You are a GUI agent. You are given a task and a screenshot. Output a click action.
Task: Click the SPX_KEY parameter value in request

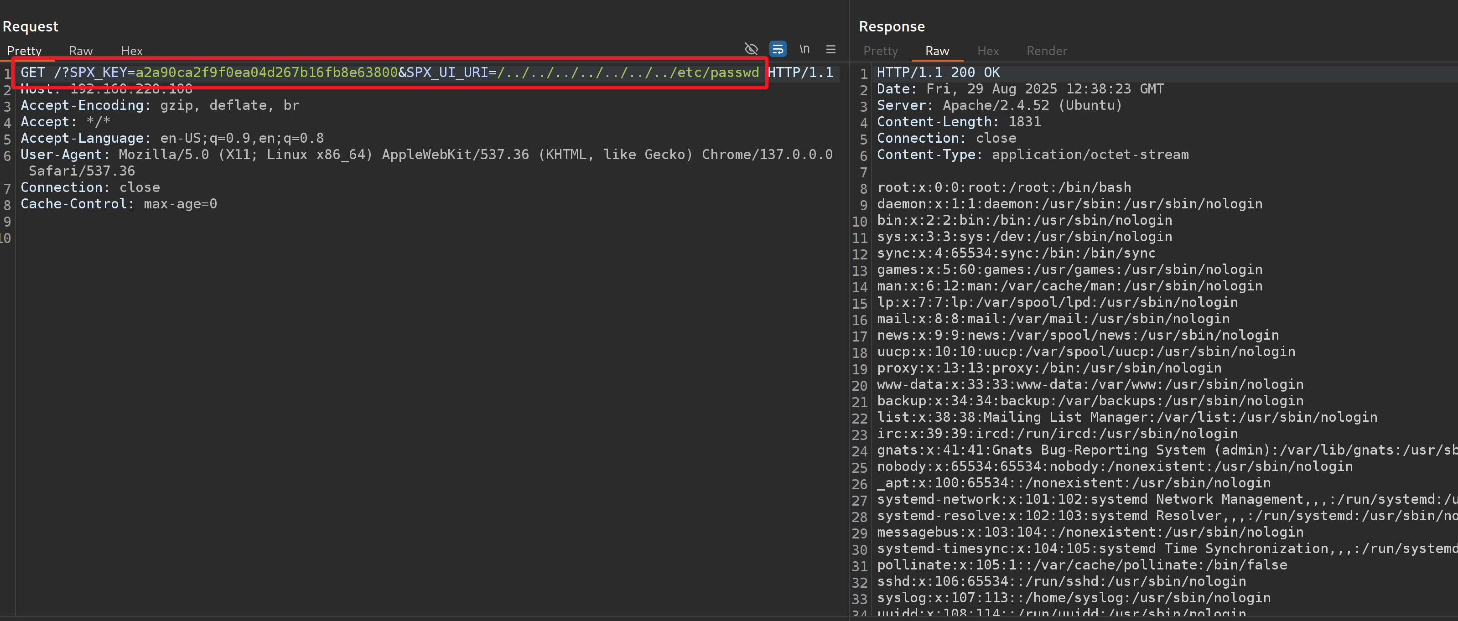click(x=266, y=72)
